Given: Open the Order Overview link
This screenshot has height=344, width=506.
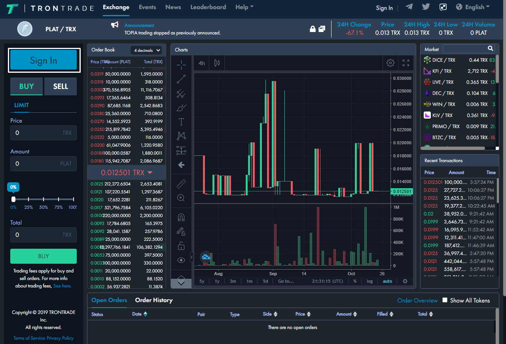Looking at the screenshot, I should tap(417, 301).
